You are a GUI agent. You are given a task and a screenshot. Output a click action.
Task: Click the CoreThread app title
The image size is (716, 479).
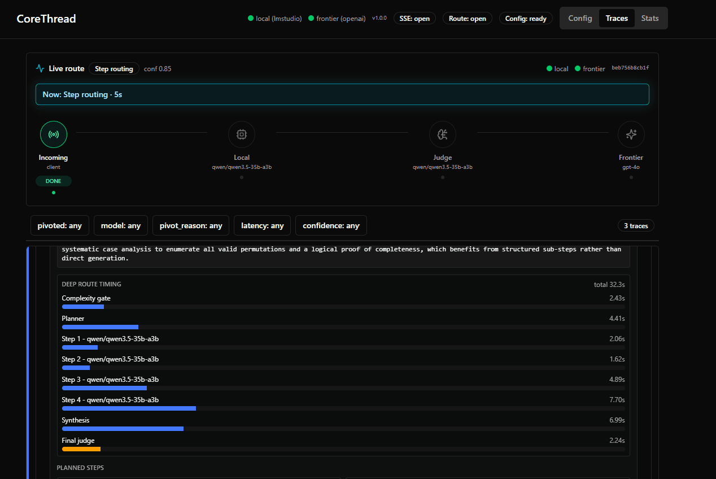click(46, 19)
